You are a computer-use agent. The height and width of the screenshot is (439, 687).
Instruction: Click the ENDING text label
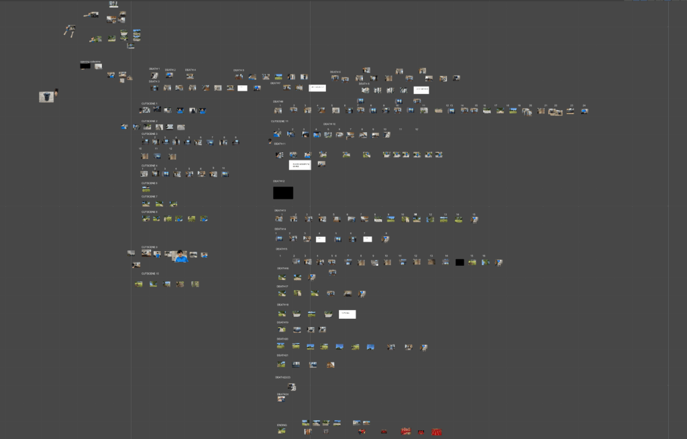click(282, 425)
